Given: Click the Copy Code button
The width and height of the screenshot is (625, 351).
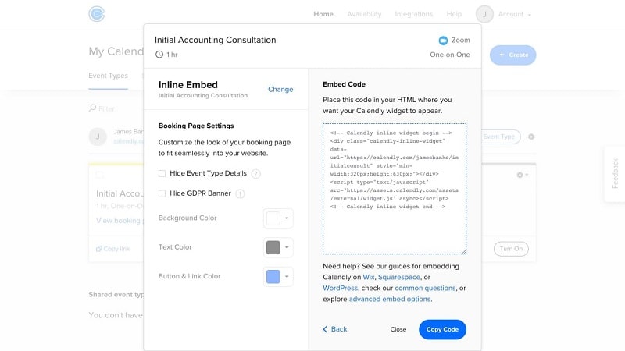Looking at the screenshot, I should tap(442, 329).
